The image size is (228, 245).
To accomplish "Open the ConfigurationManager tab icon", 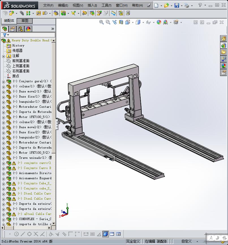I will [x=20, y=29].
